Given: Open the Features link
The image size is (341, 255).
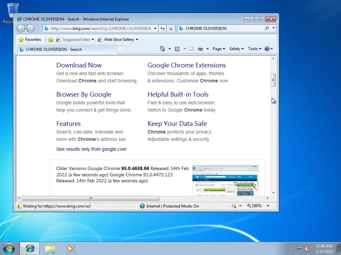Looking at the screenshot, I should (x=69, y=124).
